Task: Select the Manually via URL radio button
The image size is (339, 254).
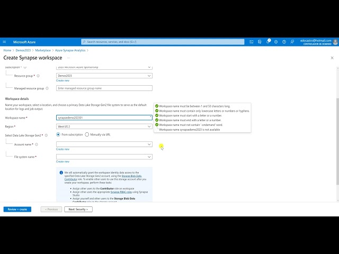Action: point(87,134)
